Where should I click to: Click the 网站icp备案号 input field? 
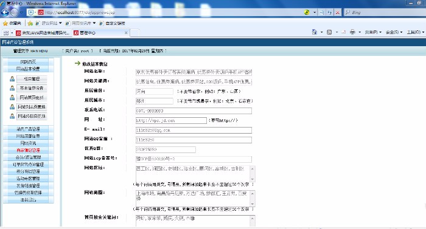(x=194, y=159)
